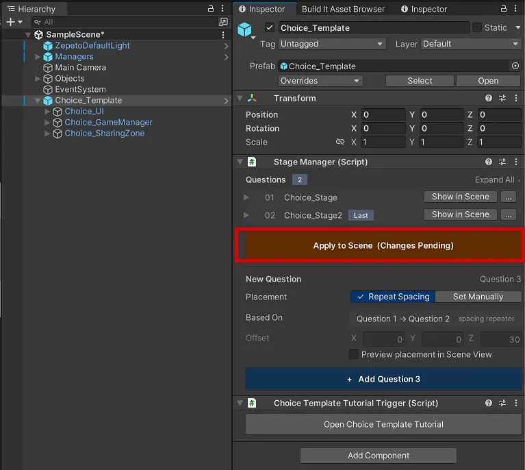Open Stage Manager script help icon
The height and width of the screenshot is (470, 525).
pos(489,162)
